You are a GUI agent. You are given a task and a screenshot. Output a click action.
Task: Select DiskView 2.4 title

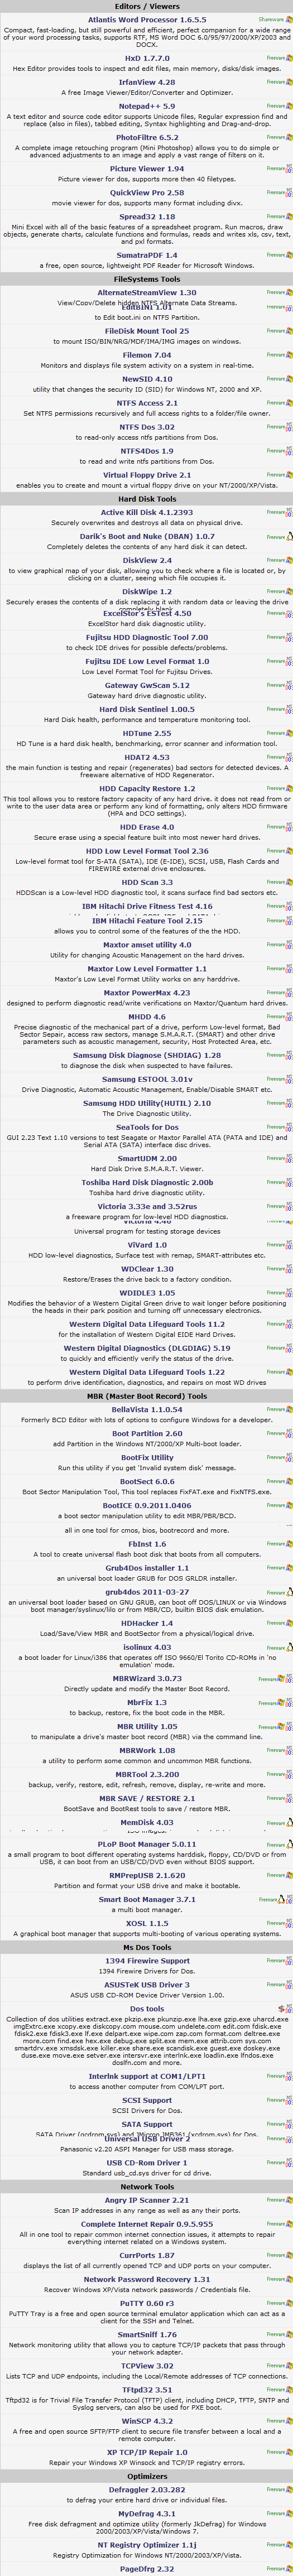click(146, 561)
